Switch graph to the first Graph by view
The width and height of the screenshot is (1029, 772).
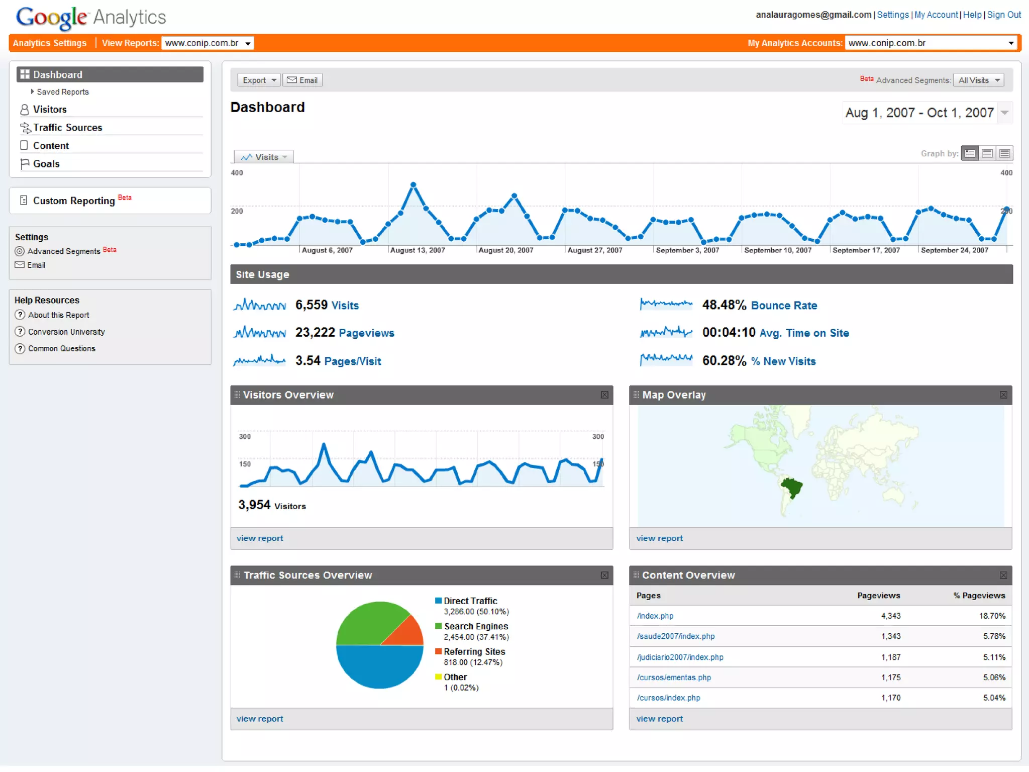point(970,154)
